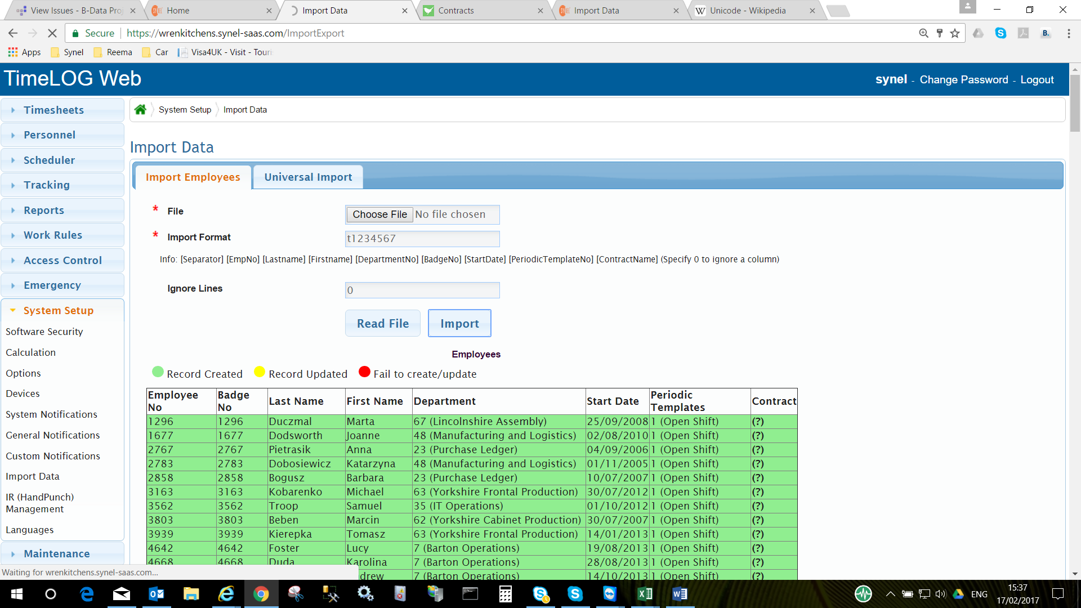Screen dimensions: 1081x608
Task: Expand the Work Rules sidebar section
Action: [x=62, y=235]
